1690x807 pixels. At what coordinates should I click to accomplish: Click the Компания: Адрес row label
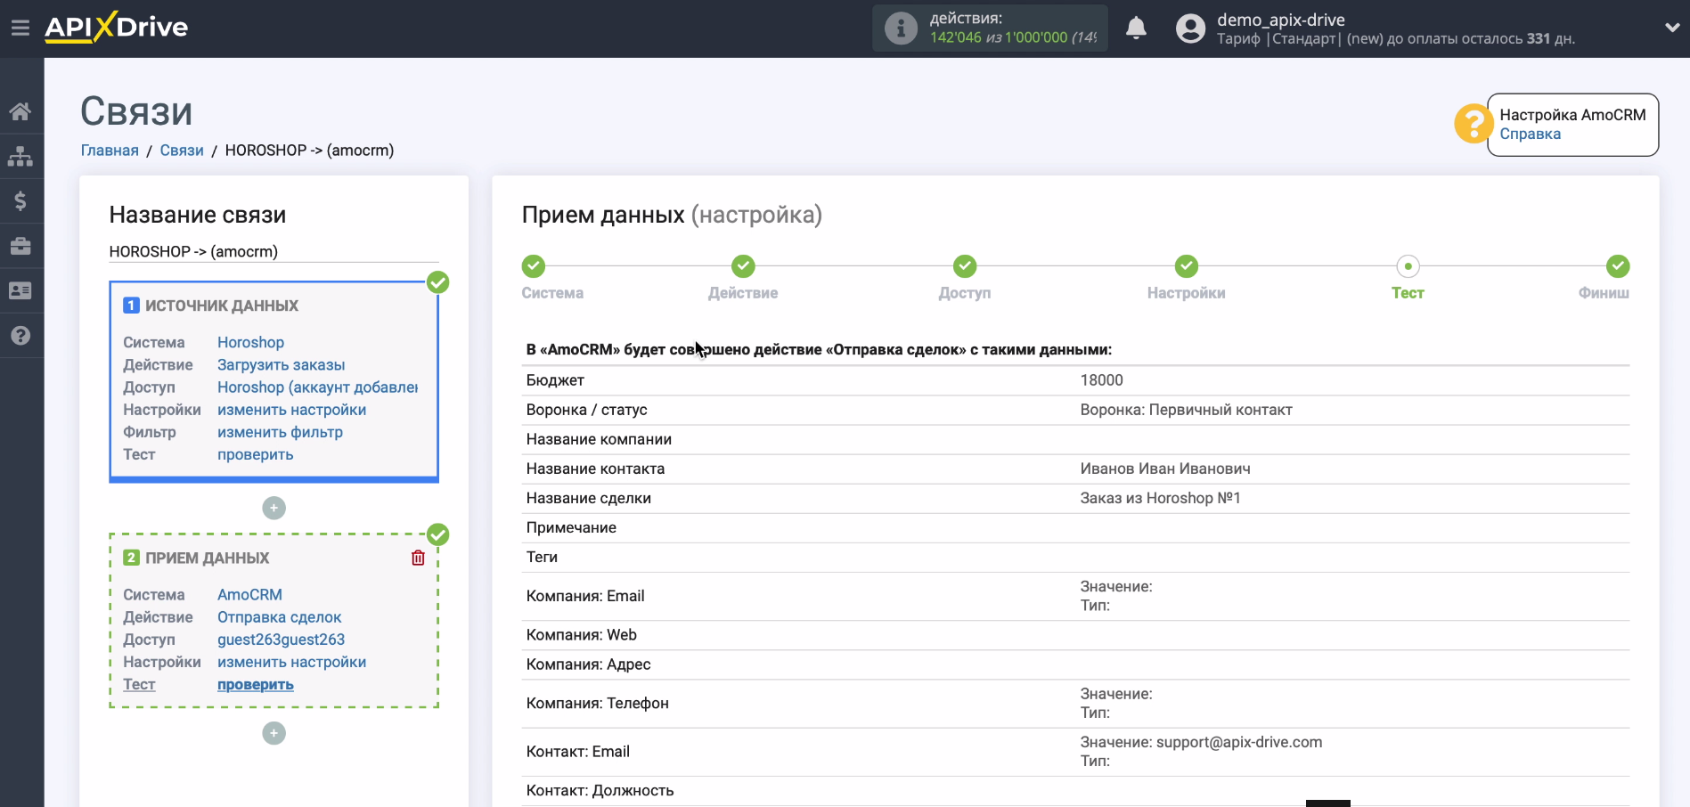[x=588, y=664]
